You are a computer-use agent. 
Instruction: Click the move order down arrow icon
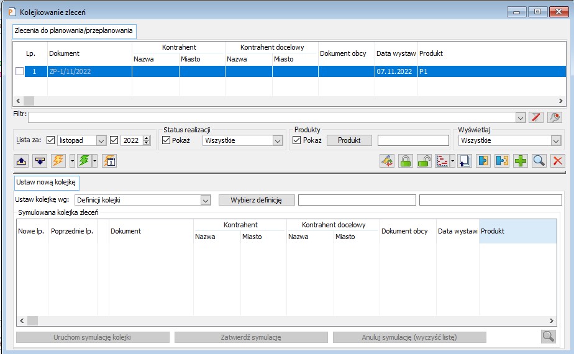[x=40, y=161]
